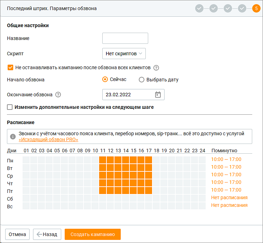Viewport: 263px width, 243px height.
Task: Click the Вт day row label
Action: pyautogui.click(x=10, y=168)
